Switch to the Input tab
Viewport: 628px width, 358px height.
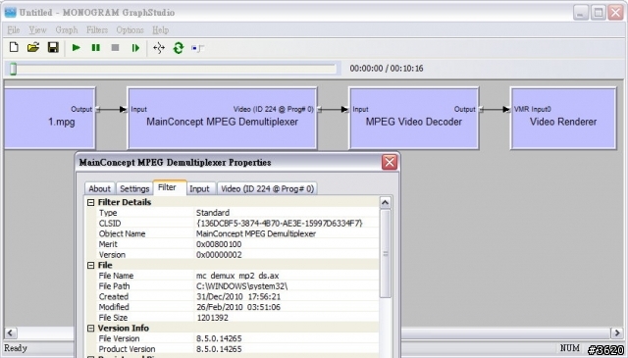coord(199,188)
